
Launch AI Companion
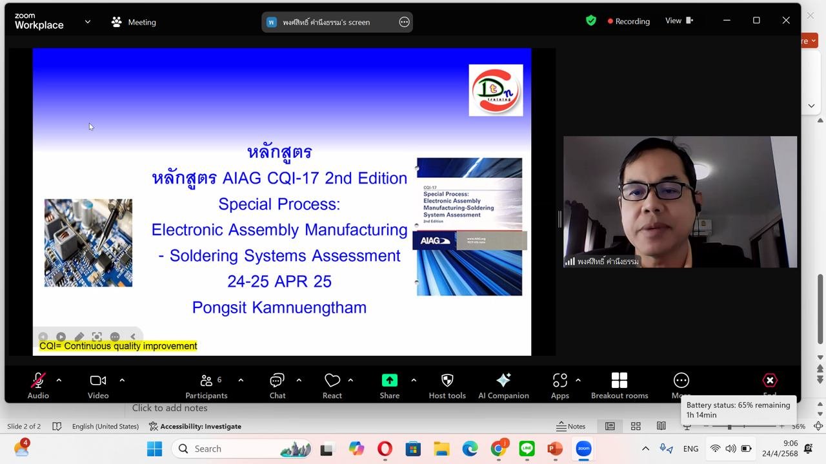(503, 386)
